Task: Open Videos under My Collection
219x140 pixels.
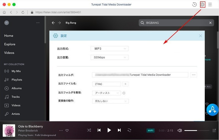Action: (12, 105)
